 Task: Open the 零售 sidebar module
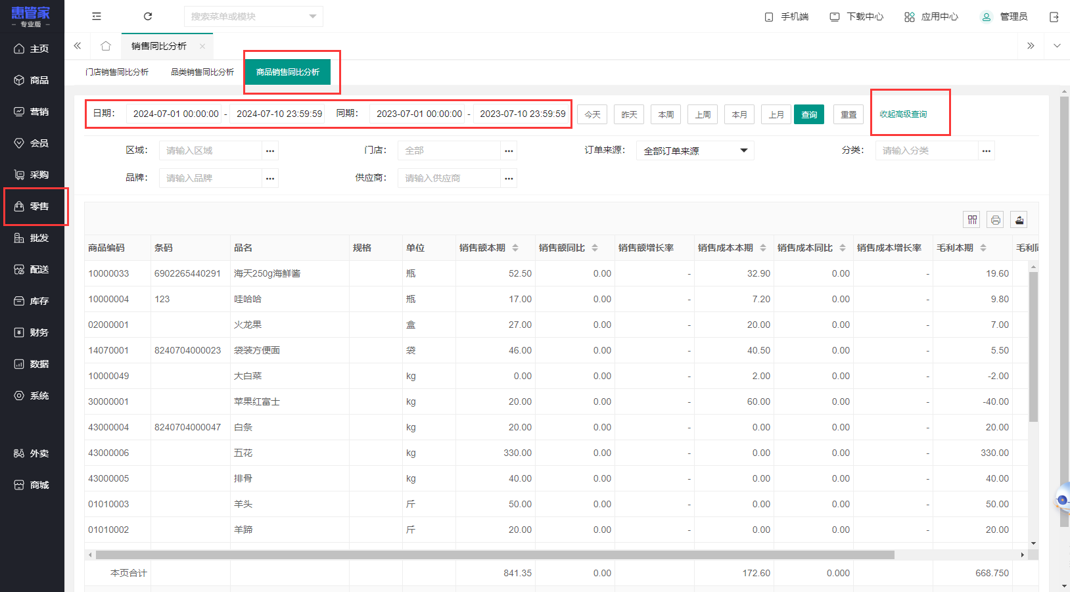32,206
